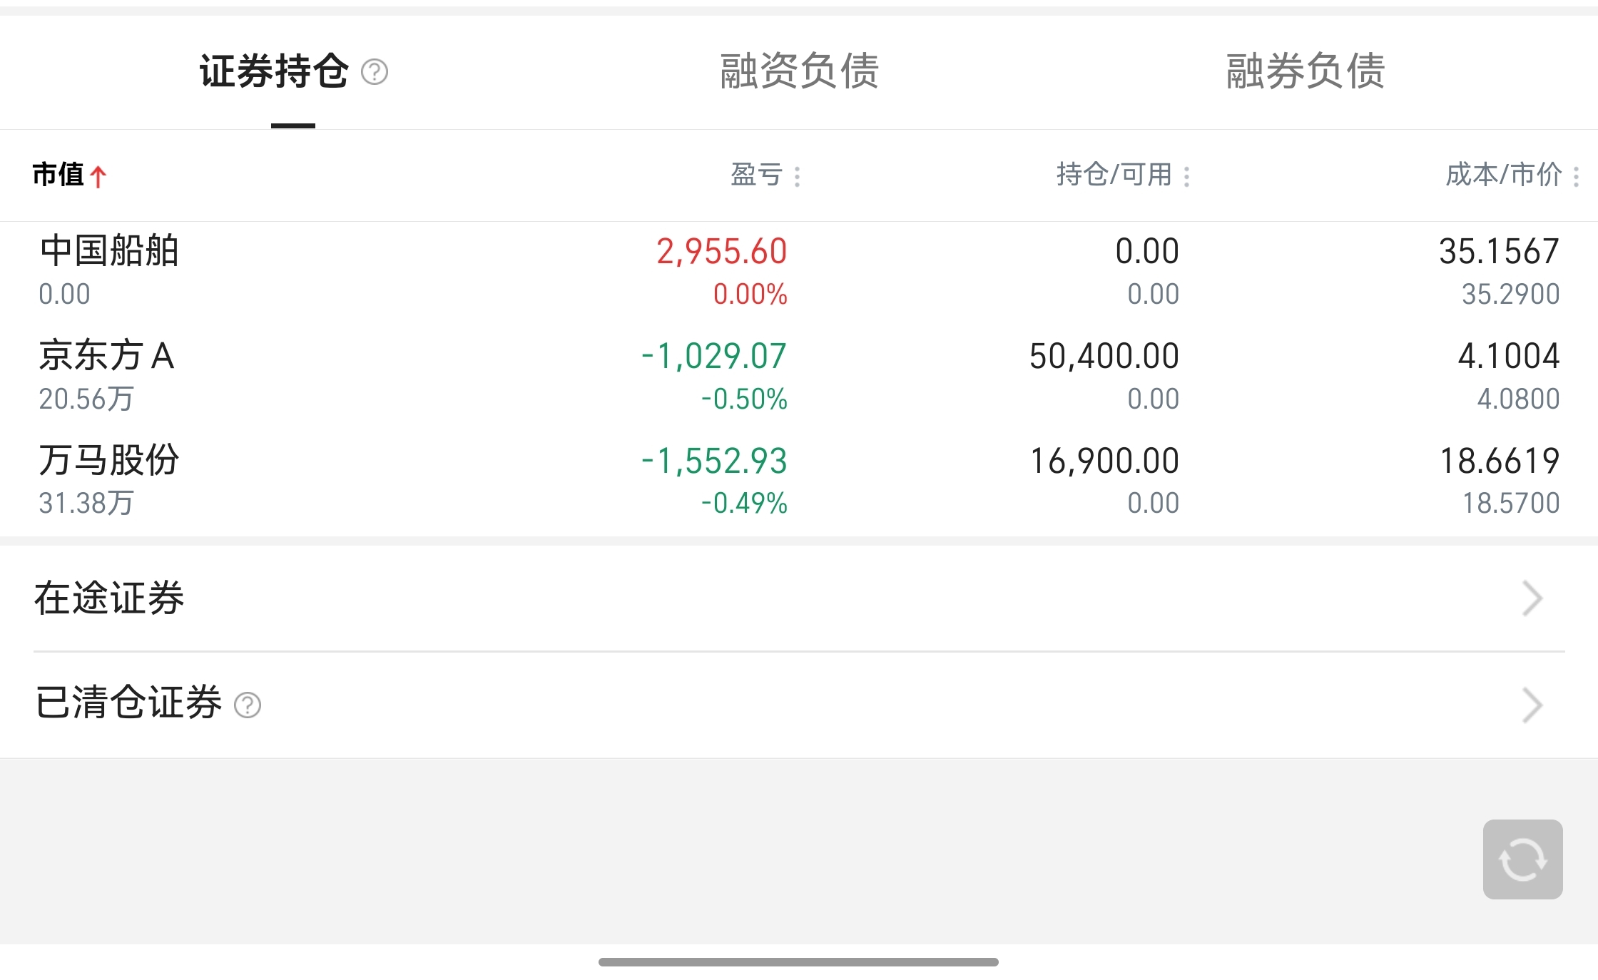Switch to the 融资负债 tab
The image size is (1598, 980).
pos(799,71)
